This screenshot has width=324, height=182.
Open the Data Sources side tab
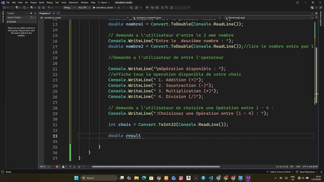3,17
